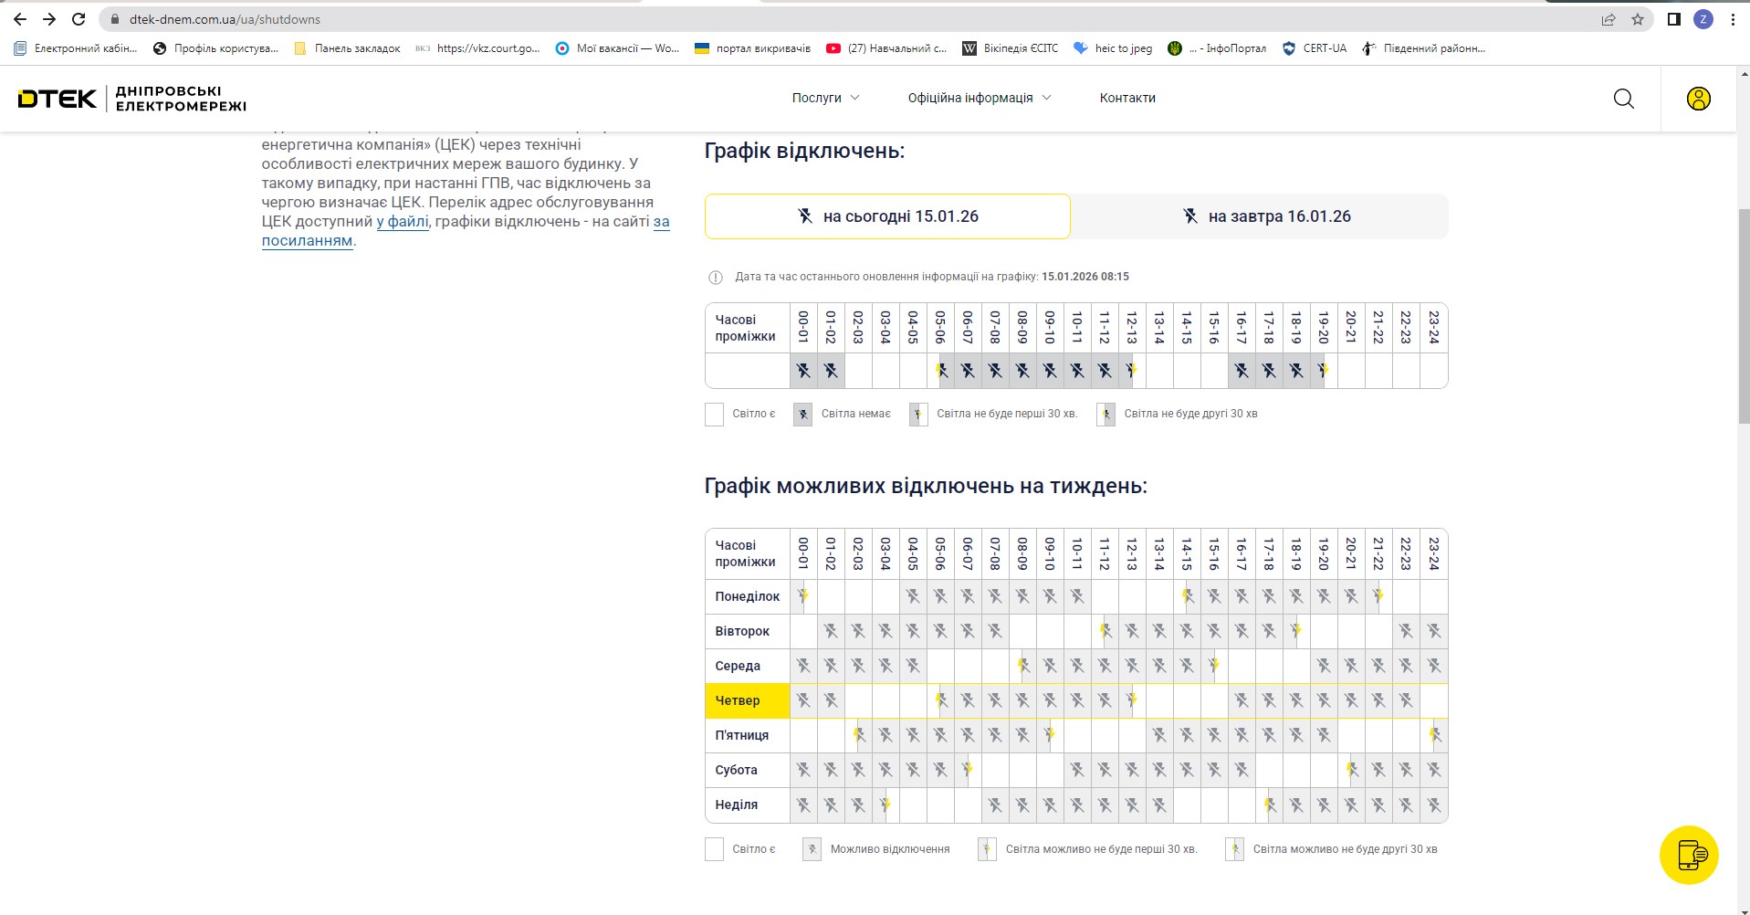Image resolution: width=1750 pixels, height=915 pixels.
Task: Click the share page icon in address bar
Action: (x=1608, y=19)
